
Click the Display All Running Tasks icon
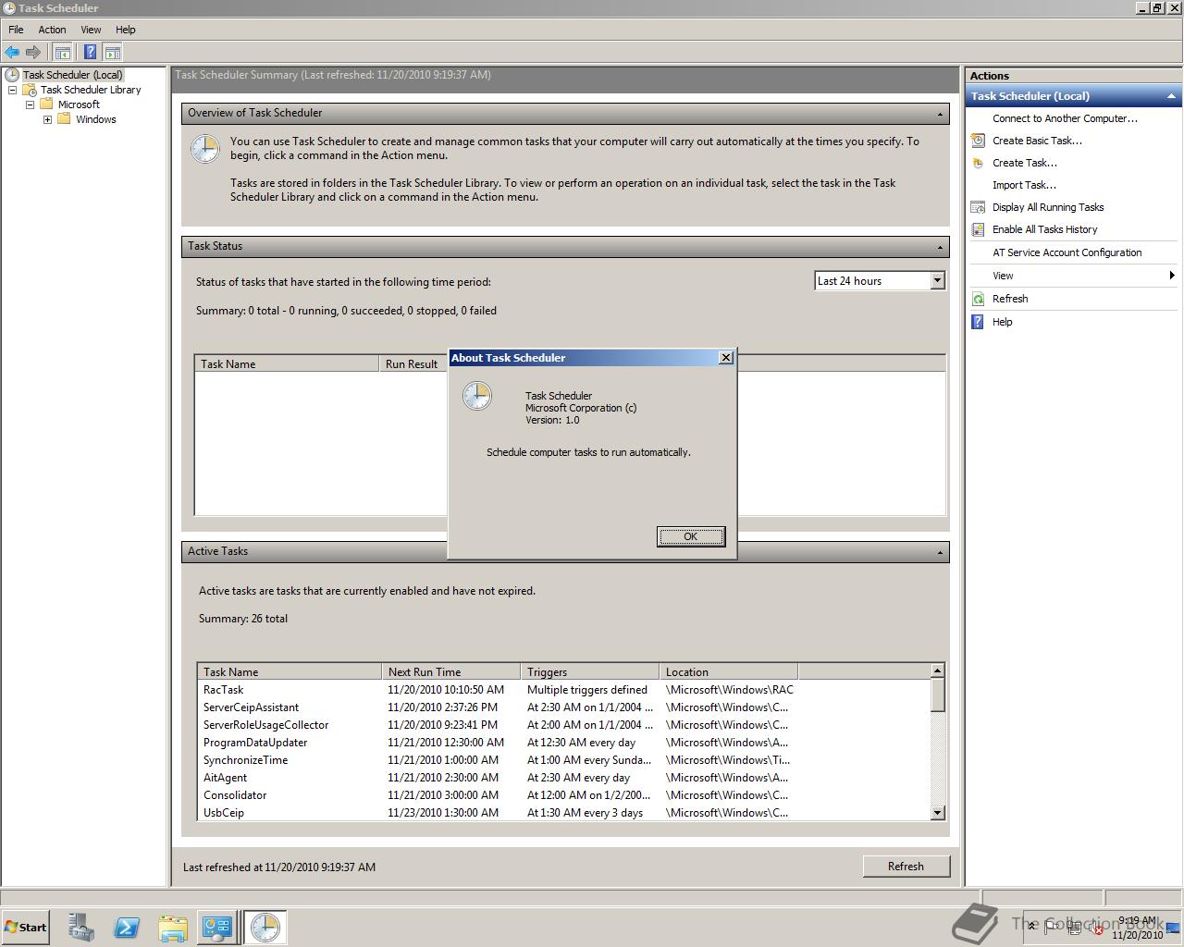click(x=978, y=207)
